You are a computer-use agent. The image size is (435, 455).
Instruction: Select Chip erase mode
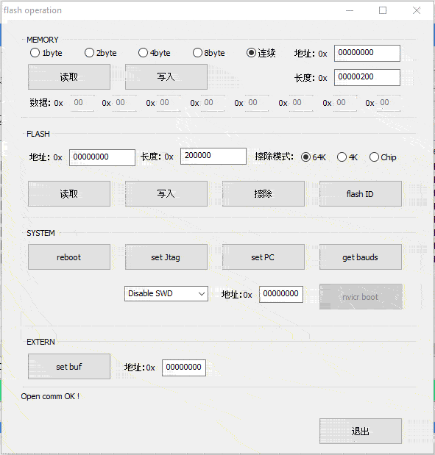coord(383,157)
